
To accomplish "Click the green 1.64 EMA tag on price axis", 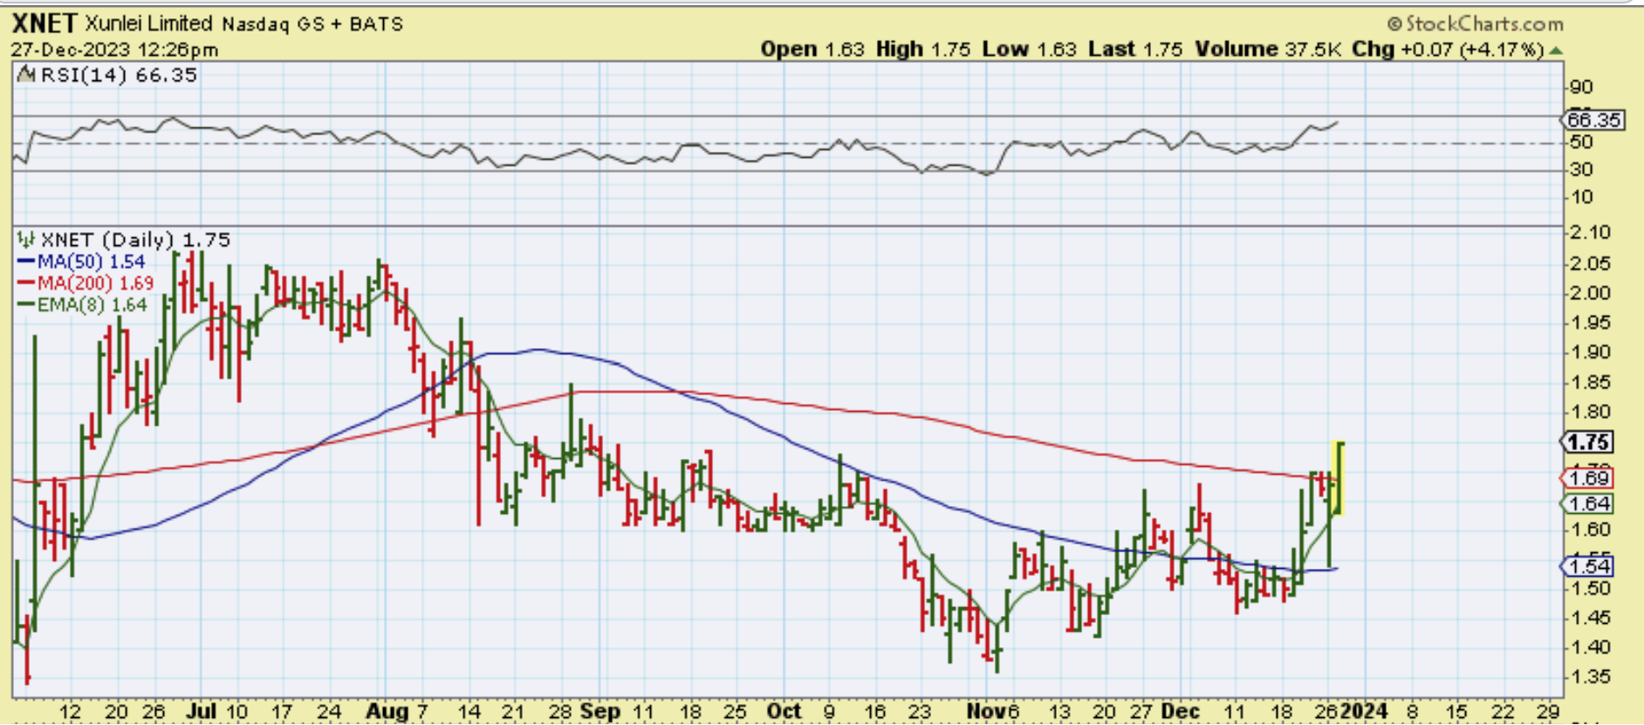I will tap(1588, 503).
